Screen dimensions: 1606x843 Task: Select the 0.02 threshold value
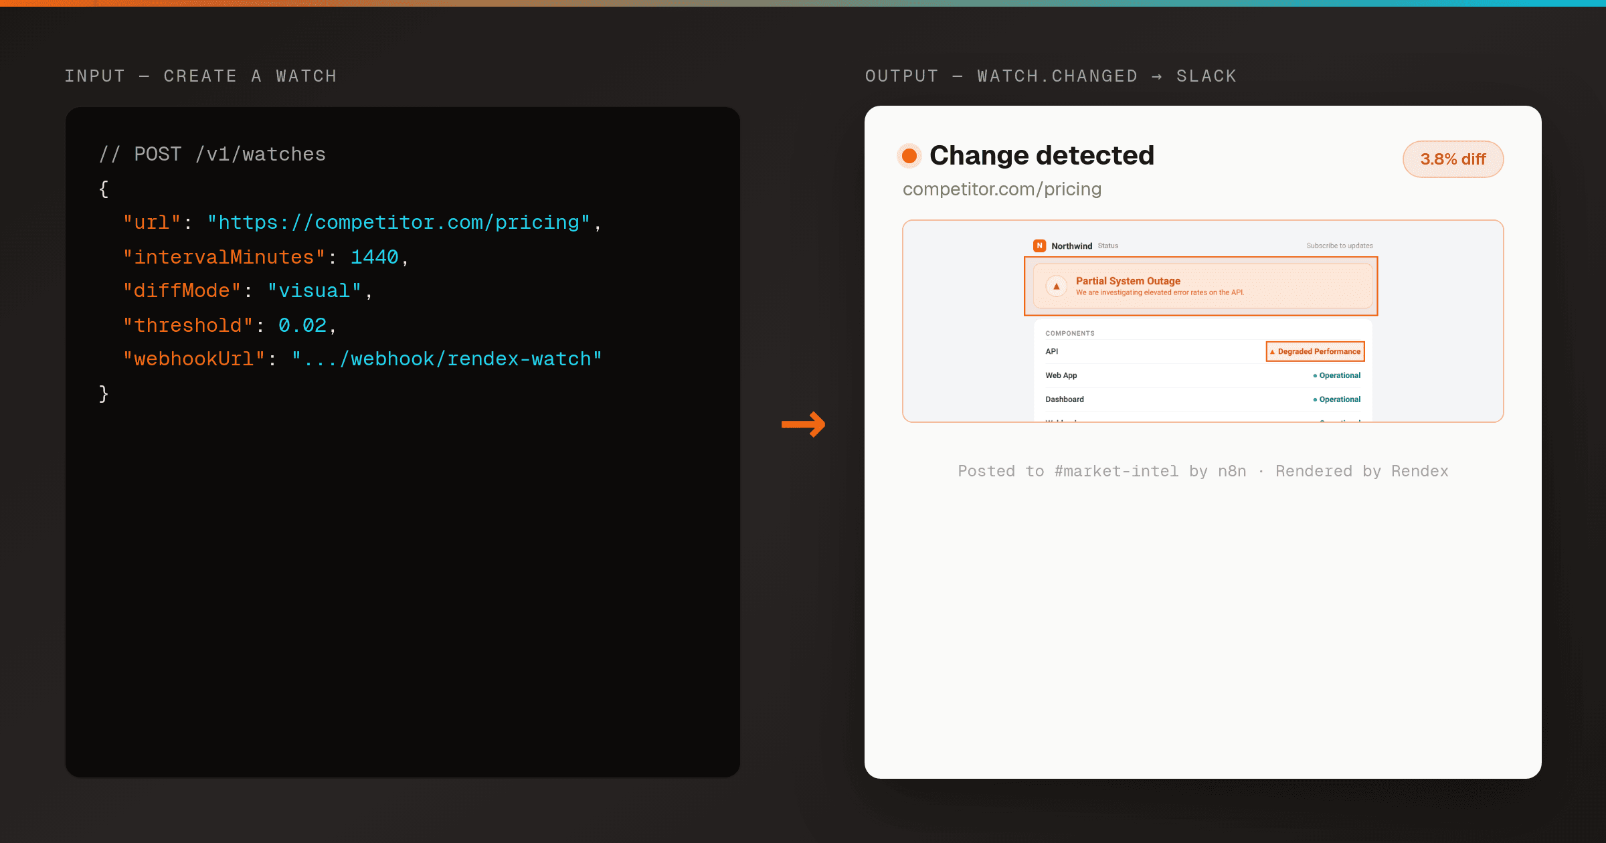pos(302,325)
